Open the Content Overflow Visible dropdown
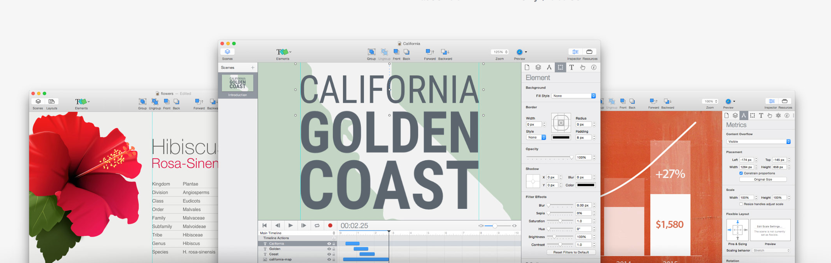The height and width of the screenshot is (263, 831). tap(758, 142)
